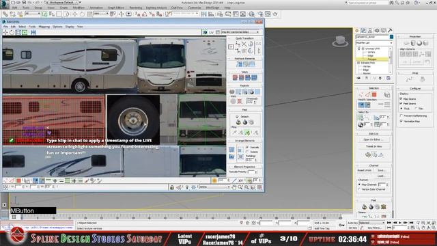Click the Pin Stack icon below modifier stack
Viewport: 437px width, 246px height.
358,79
